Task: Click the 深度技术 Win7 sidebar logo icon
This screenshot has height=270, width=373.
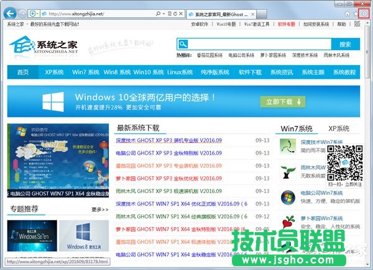Action: 288,146
